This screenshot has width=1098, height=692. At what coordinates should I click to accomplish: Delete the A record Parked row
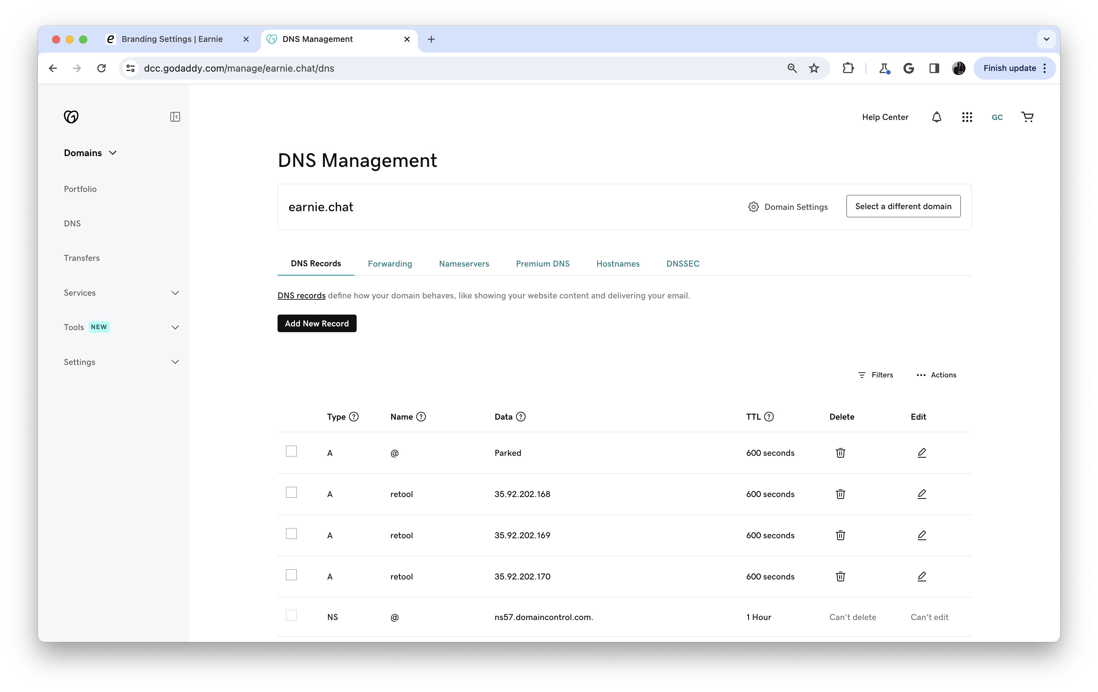(840, 453)
